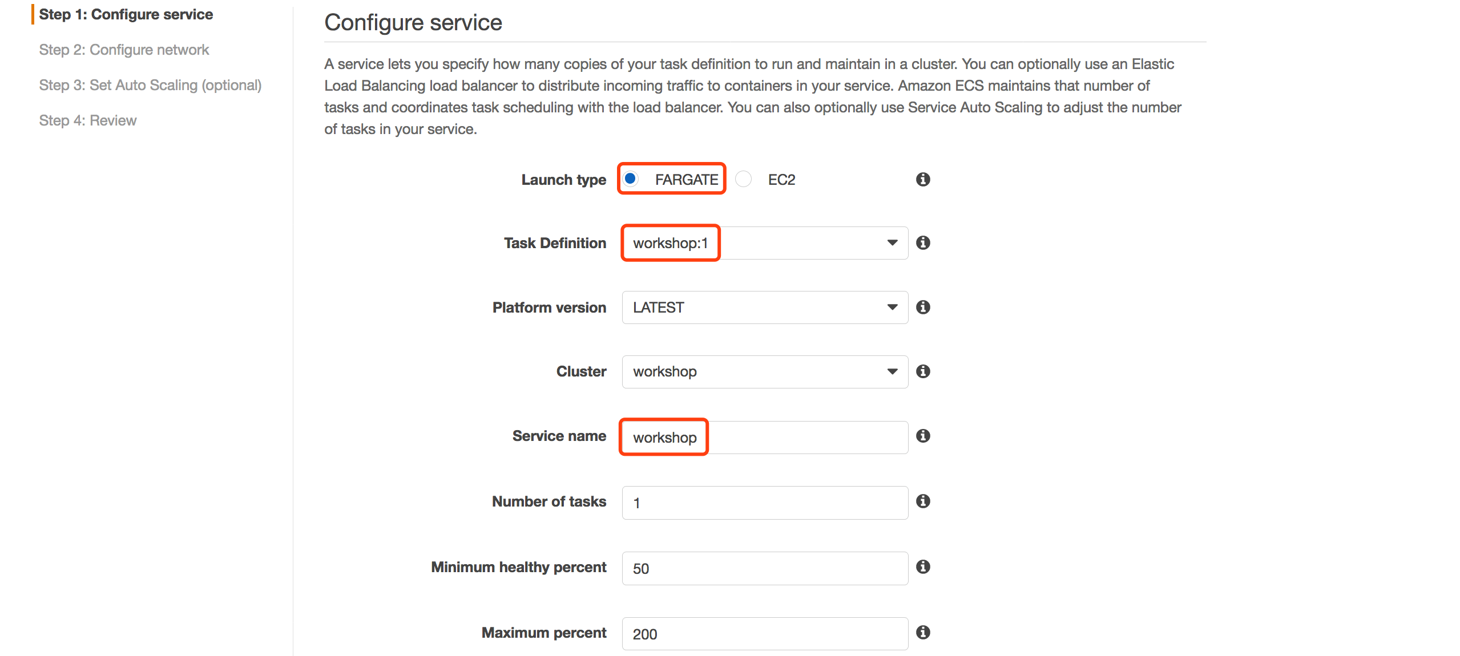The height and width of the screenshot is (656, 1460).
Task: Go to Step 2: Configure network
Action: 124,50
